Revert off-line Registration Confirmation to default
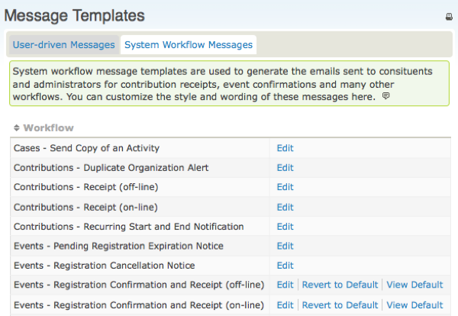 [x=340, y=285]
